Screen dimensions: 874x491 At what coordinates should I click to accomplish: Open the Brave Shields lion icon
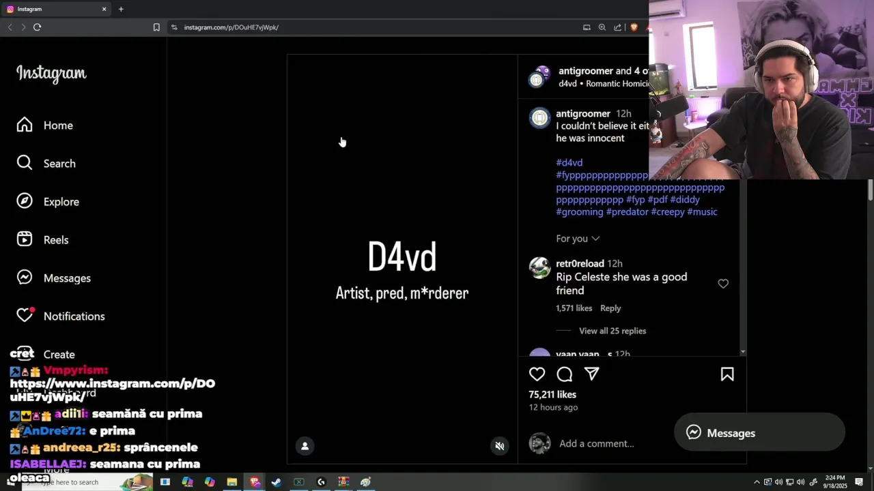634,27
